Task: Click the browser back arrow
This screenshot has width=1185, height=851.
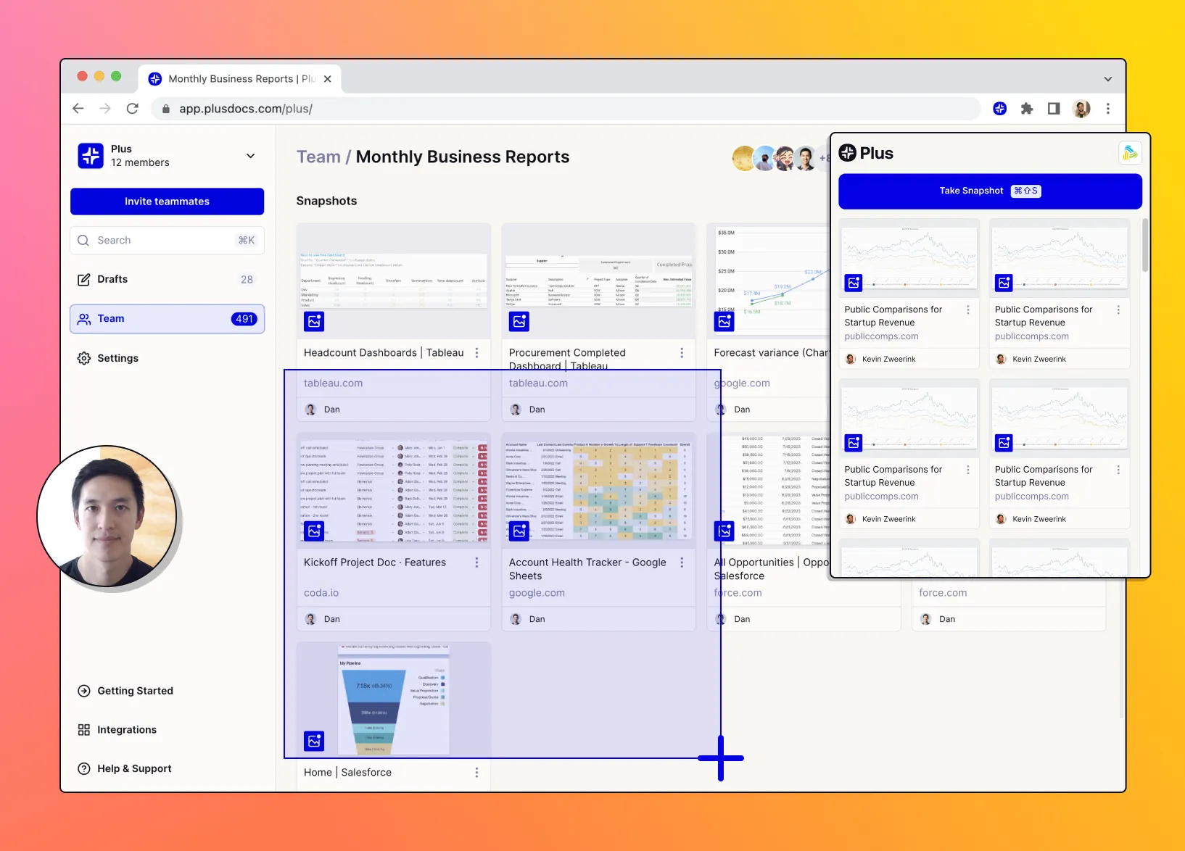Action: [78, 109]
